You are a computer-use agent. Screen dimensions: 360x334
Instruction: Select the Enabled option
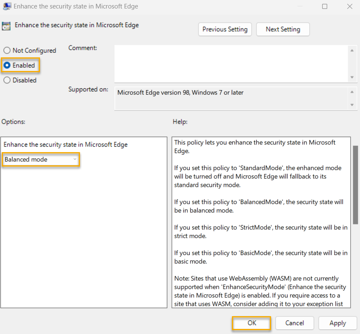pos(7,65)
